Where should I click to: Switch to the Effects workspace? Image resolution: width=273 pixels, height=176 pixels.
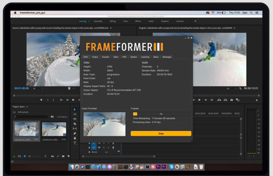click(x=138, y=21)
